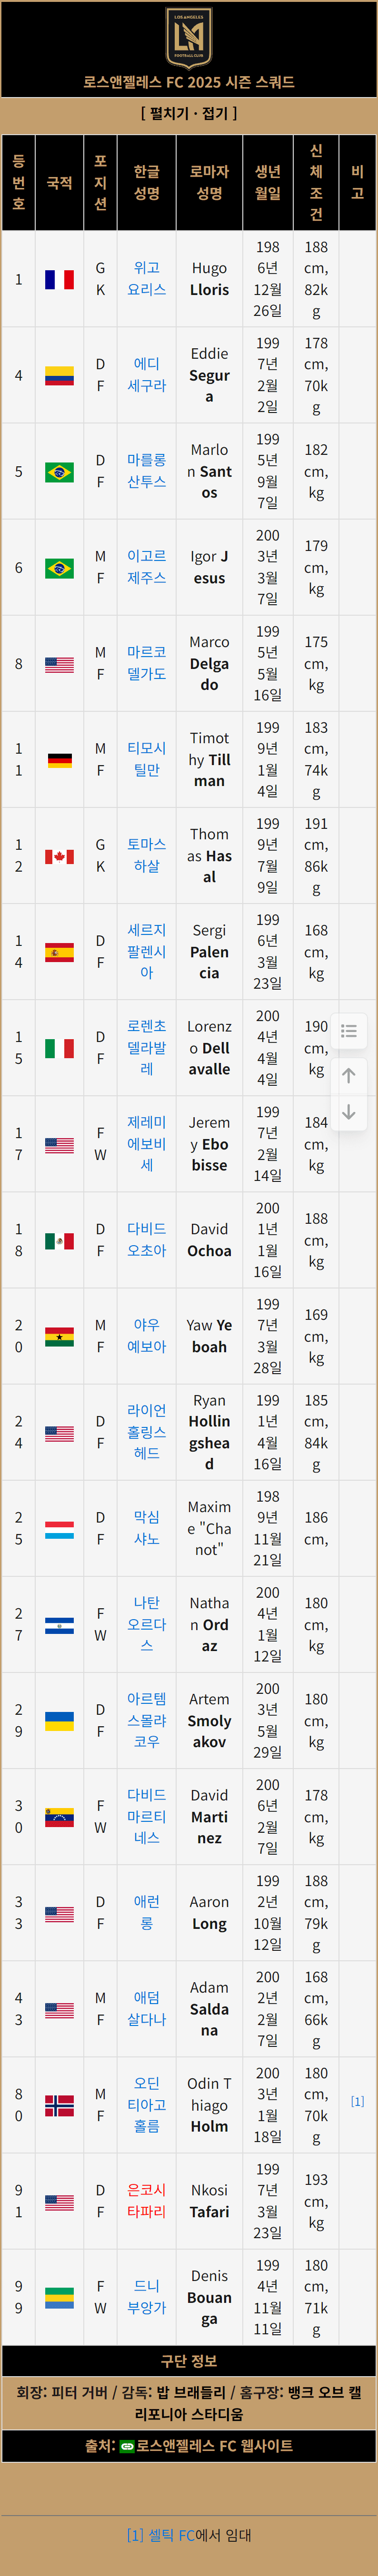Click the Ghana flag for Yaw Yeboah

click(x=59, y=1336)
